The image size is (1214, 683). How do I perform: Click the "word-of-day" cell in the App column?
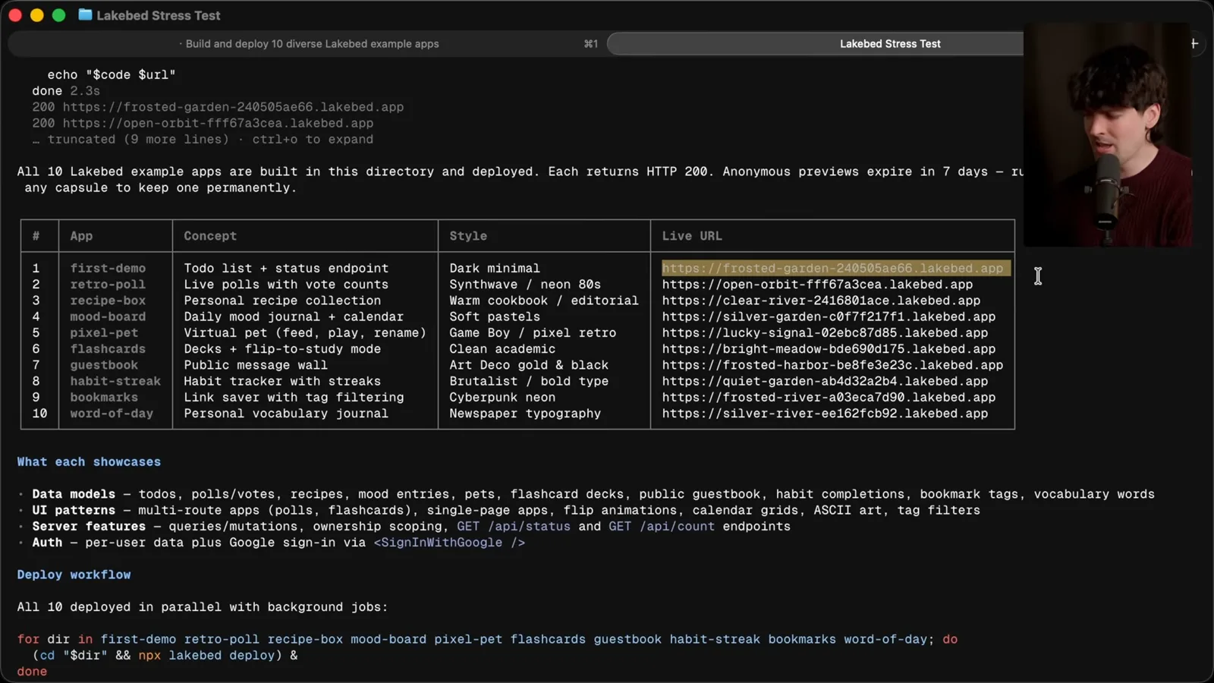pyautogui.click(x=112, y=414)
